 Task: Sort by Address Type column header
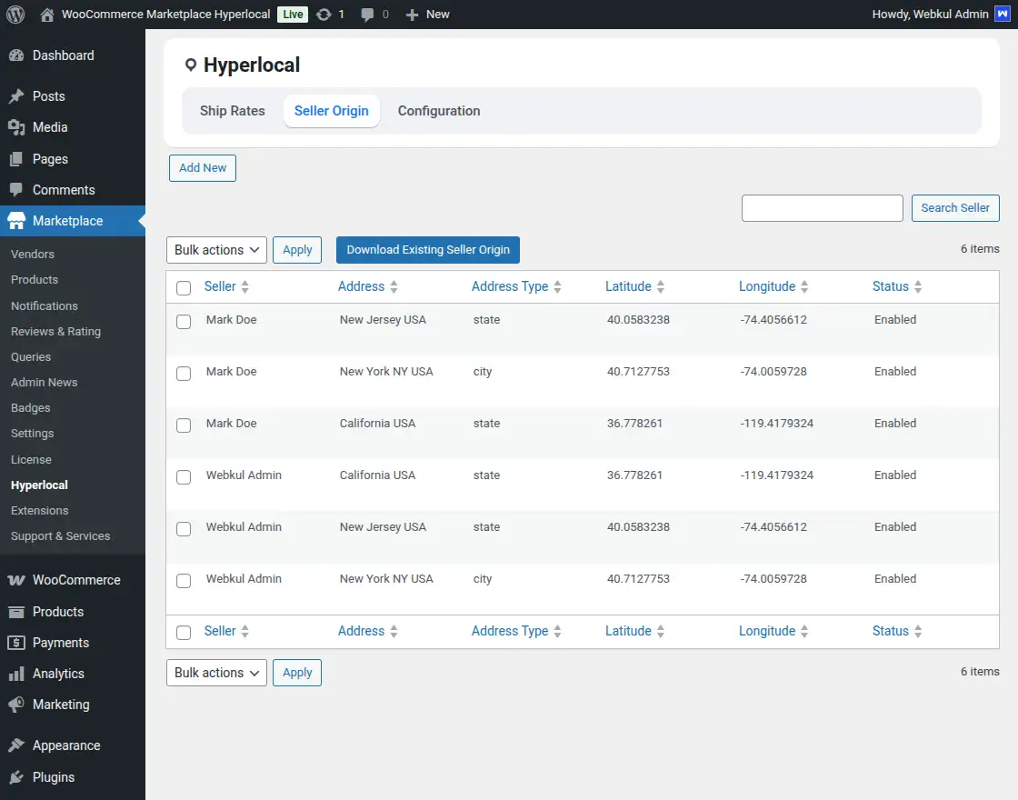pyautogui.click(x=516, y=286)
